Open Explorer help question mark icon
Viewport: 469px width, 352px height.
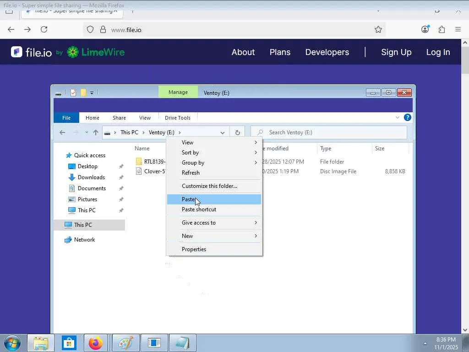point(407,117)
